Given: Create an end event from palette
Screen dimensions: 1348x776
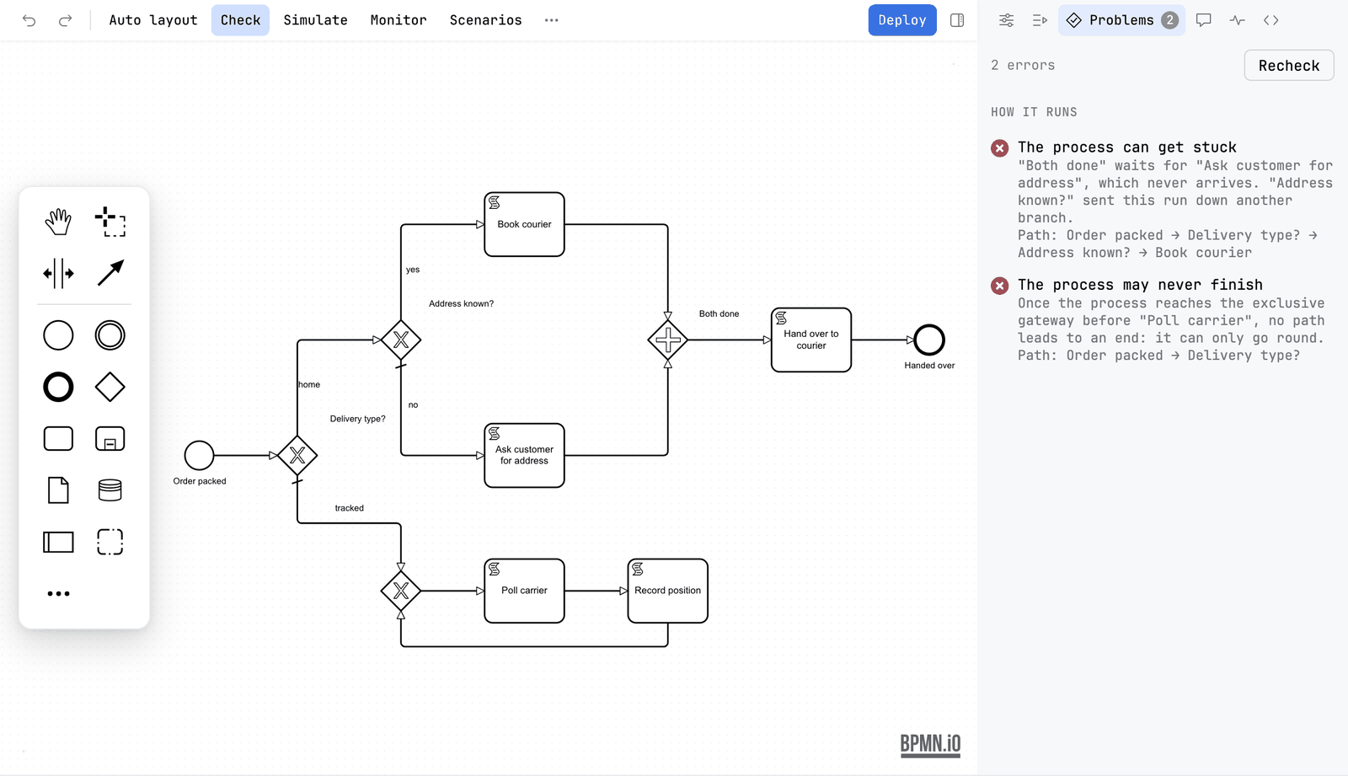Looking at the screenshot, I should click(x=58, y=388).
